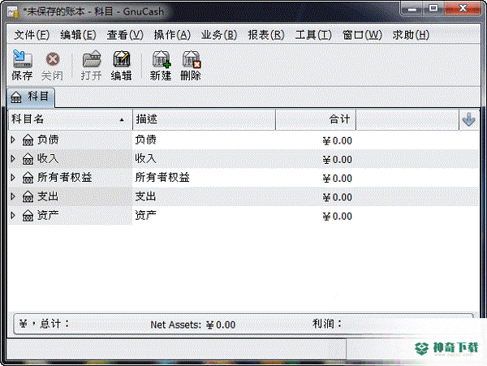This screenshot has width=487, height=366.
Task: Open the 工具(T) menu
Action: [313, 35]
